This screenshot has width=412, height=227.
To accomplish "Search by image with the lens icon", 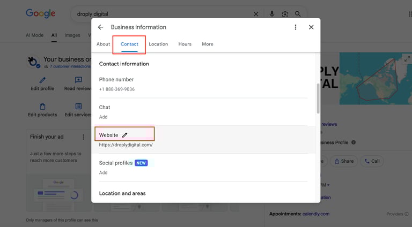I will coord(285,14).
